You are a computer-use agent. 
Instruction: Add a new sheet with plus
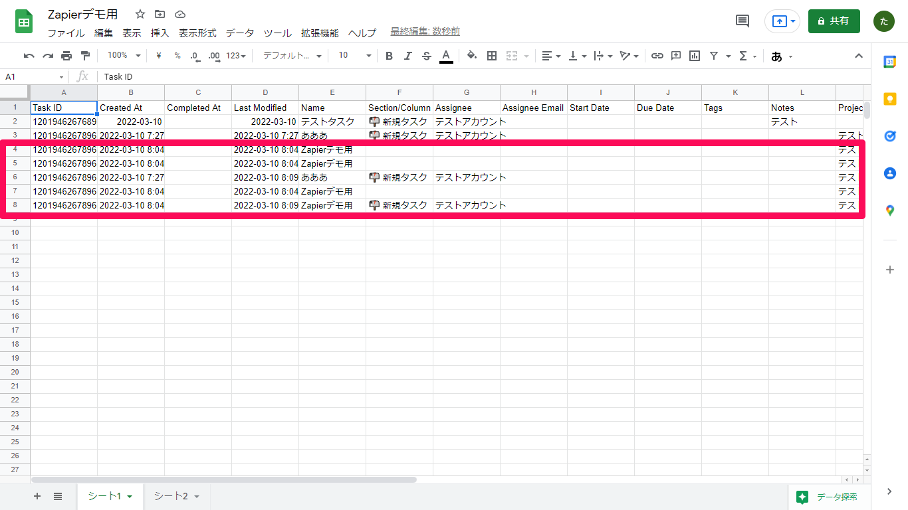[x=37, y=496]
